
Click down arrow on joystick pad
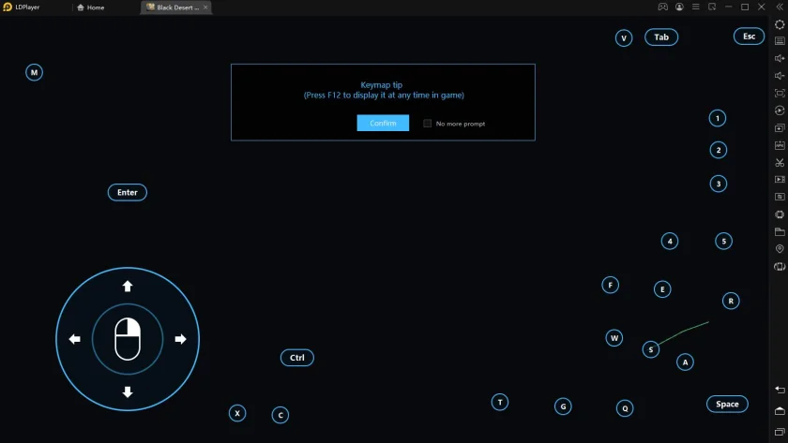(128, 392)
